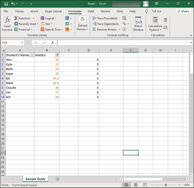The width and height of the screenshot is (194, 188).
Task: Expand the formula bar
Action: coord(191,42)
